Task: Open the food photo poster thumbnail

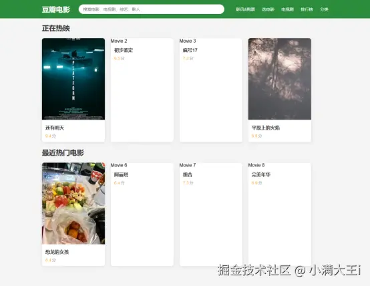Action: point(73,203)
